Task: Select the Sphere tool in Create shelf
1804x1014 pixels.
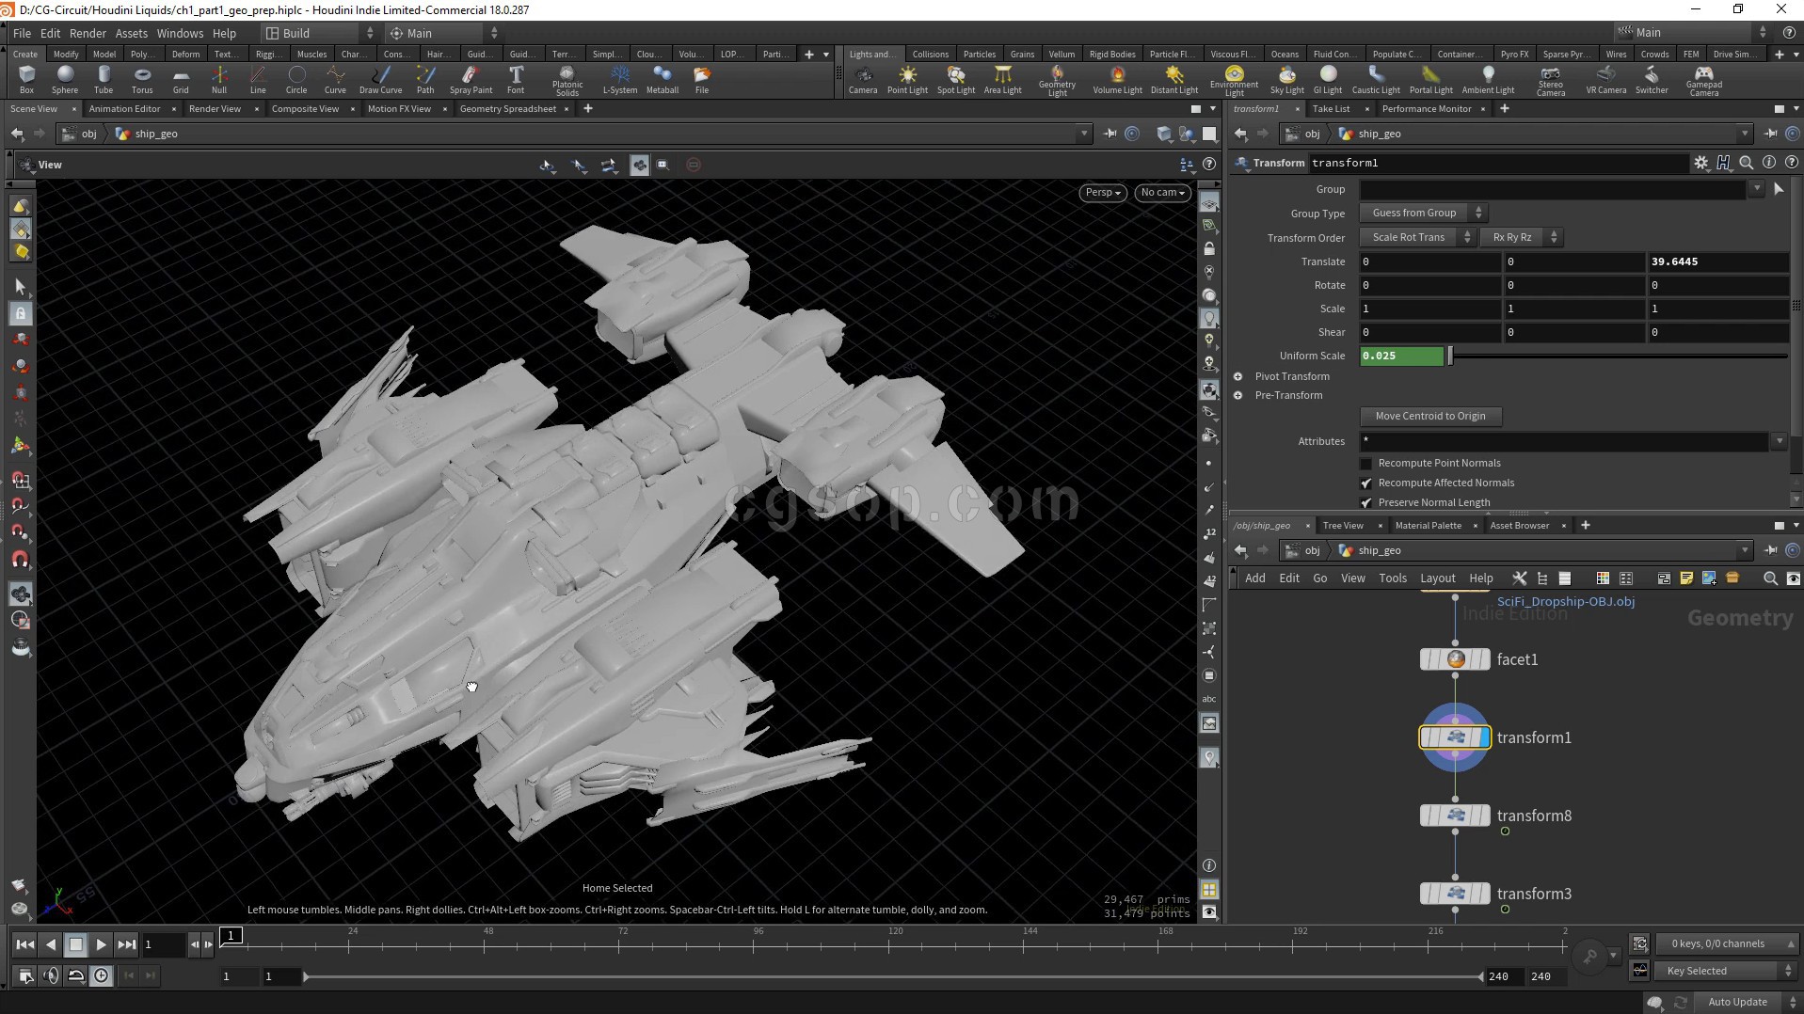Action: coord(65,79)
